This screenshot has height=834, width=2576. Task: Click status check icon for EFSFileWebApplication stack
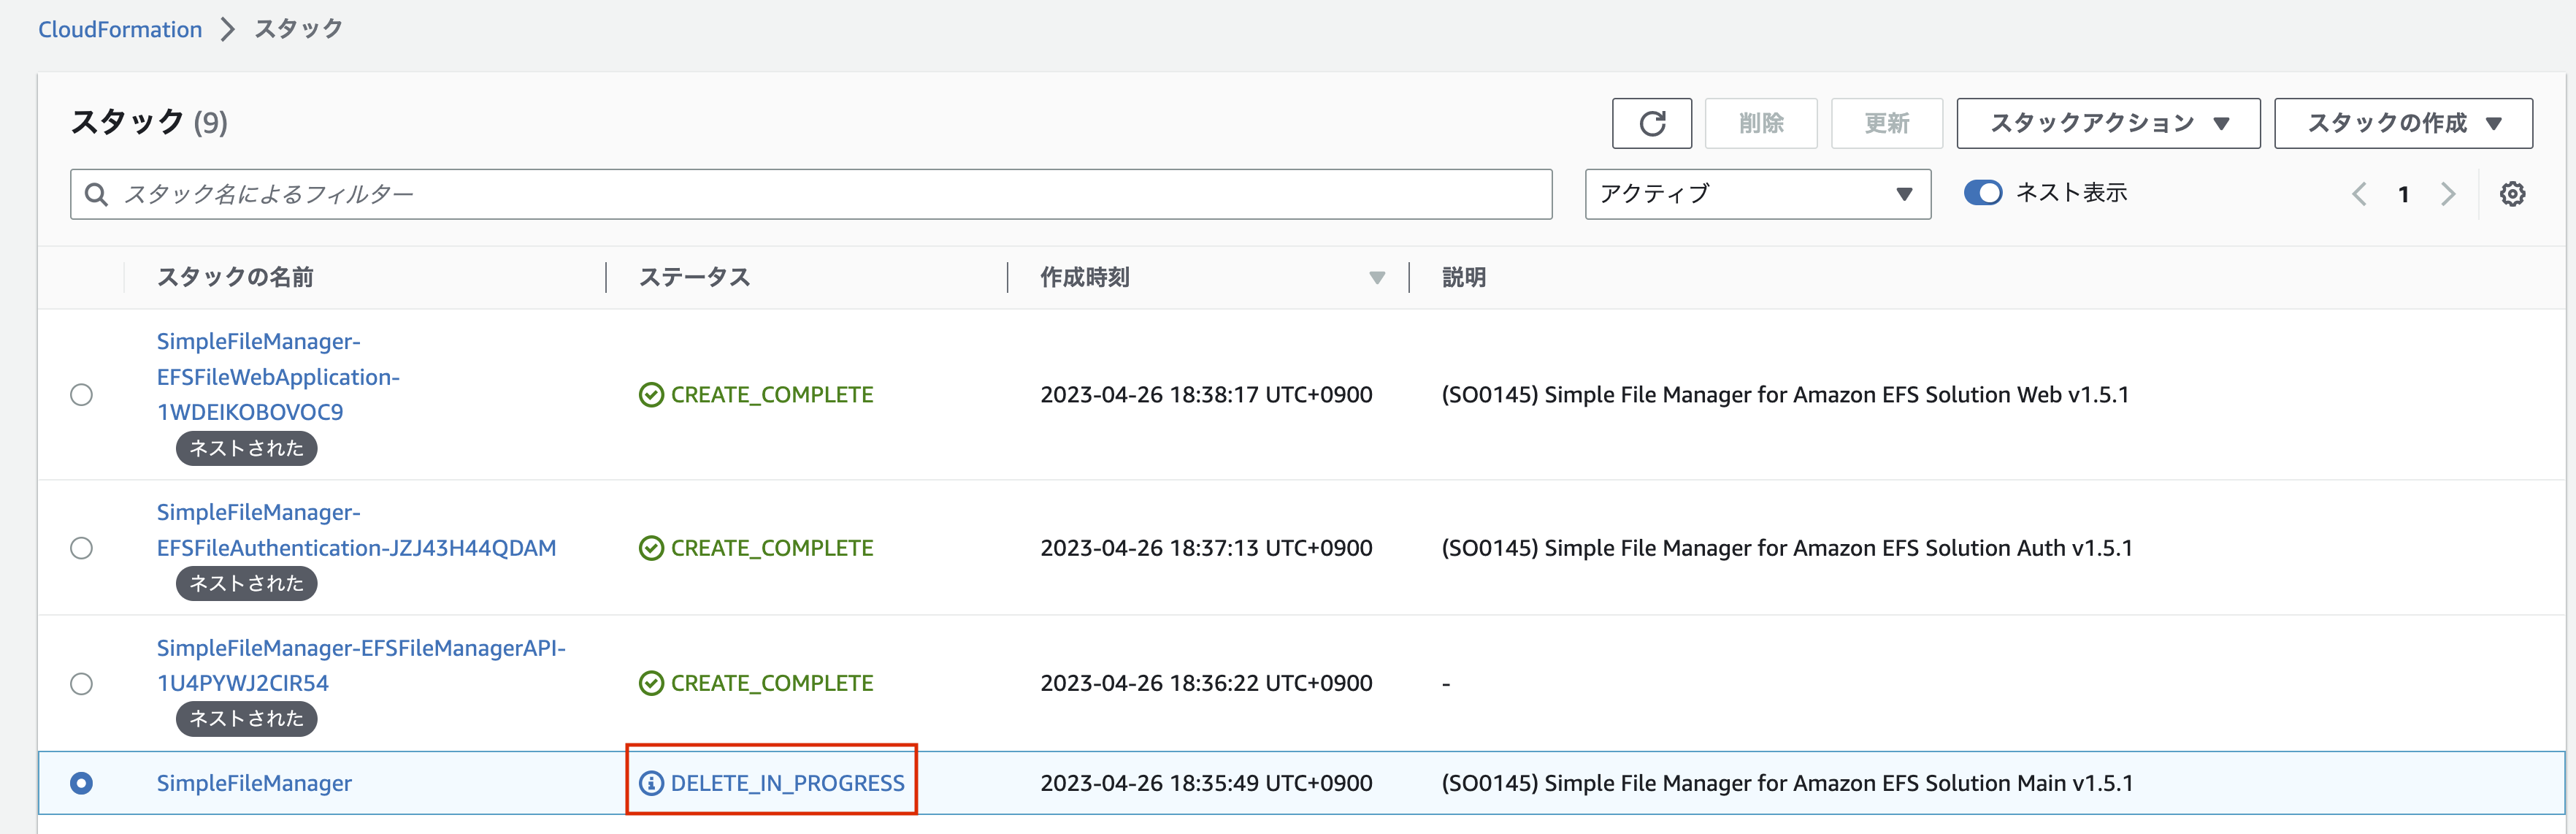[651, 395]
